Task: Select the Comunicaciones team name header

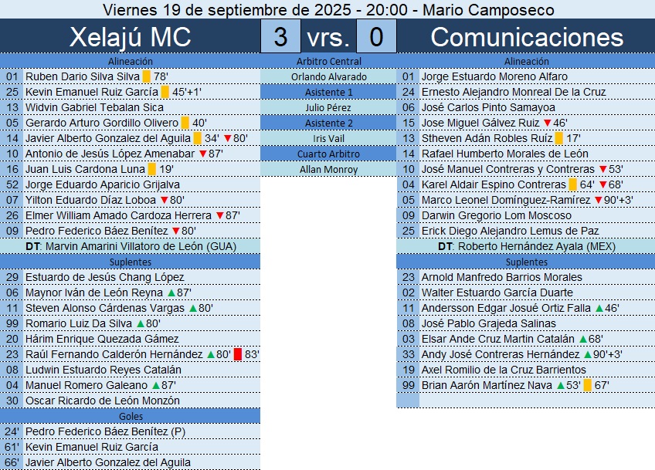Action: (526, 37)
